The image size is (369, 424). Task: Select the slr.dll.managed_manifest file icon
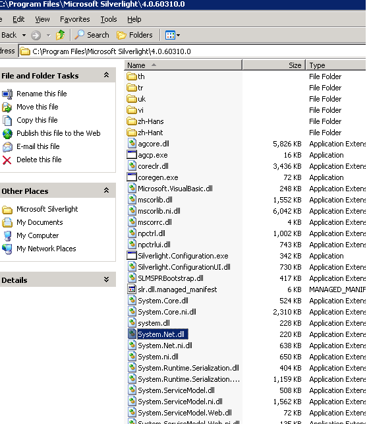click(x=132, y=289)
